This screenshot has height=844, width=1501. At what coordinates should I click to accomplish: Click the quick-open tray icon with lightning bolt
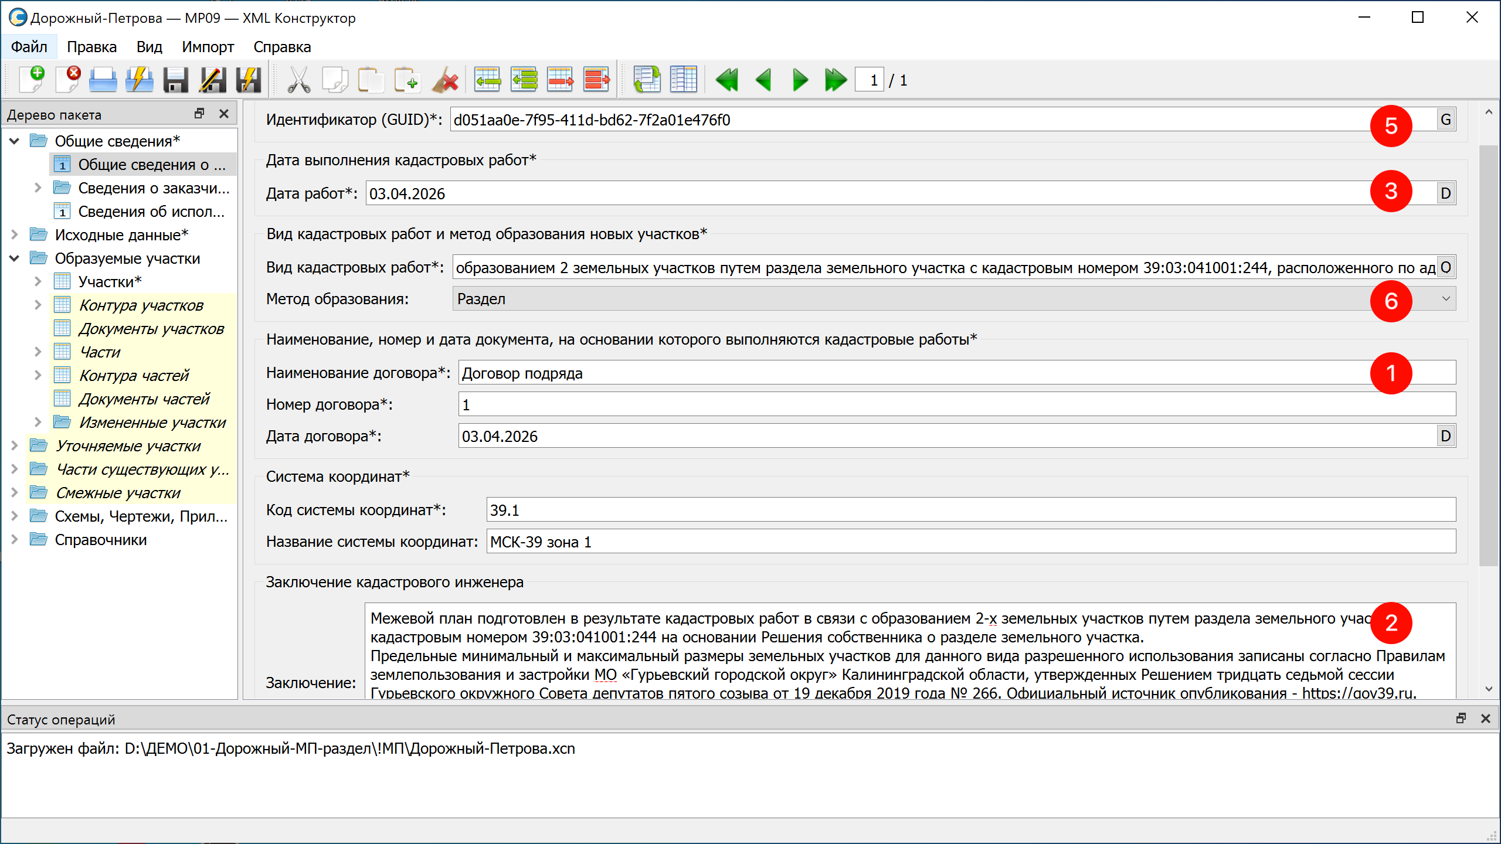pyautogui.click(x=140, y=80)
